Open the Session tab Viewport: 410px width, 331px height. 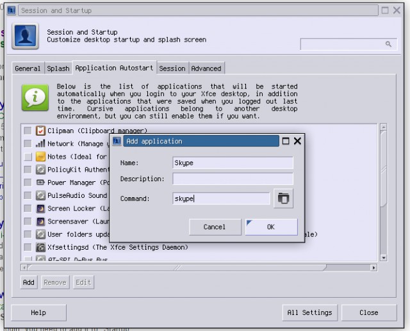click(x=172, y=69)
